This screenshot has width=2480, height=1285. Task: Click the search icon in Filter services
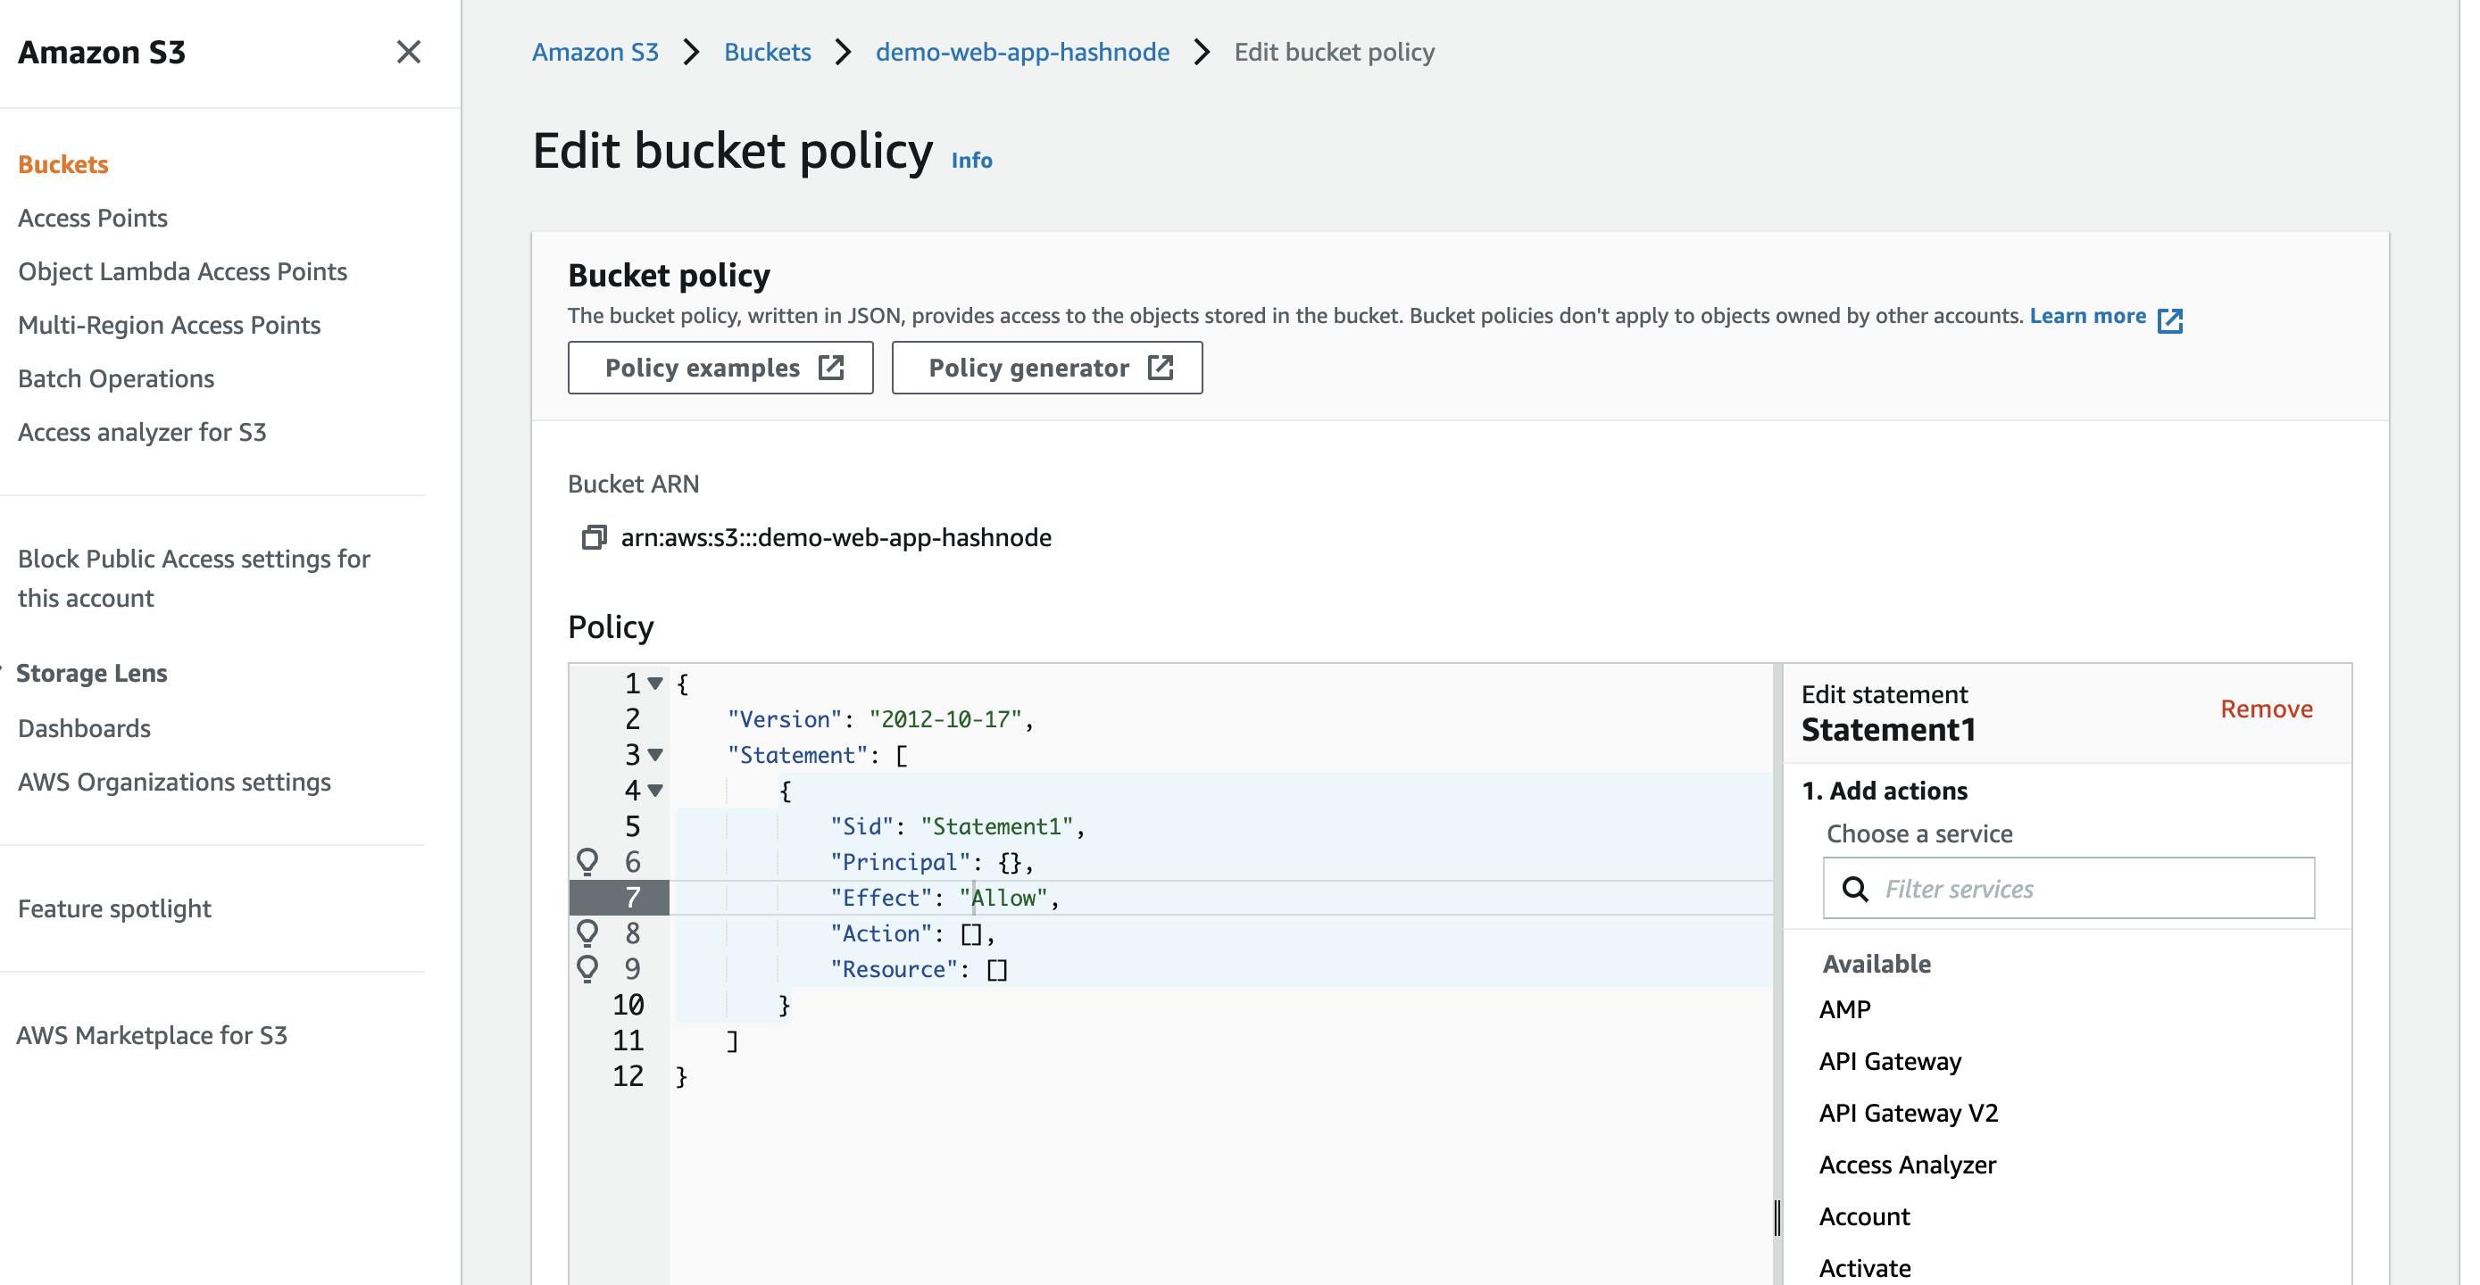click(1855, 889)
